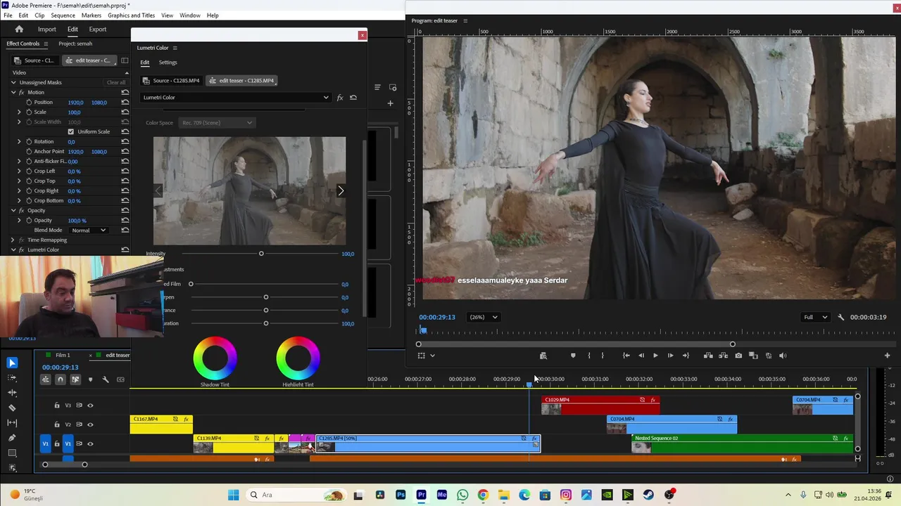Open the zoom level 26% dropdown
Screen dimensions: 901x506
[484, 317]
